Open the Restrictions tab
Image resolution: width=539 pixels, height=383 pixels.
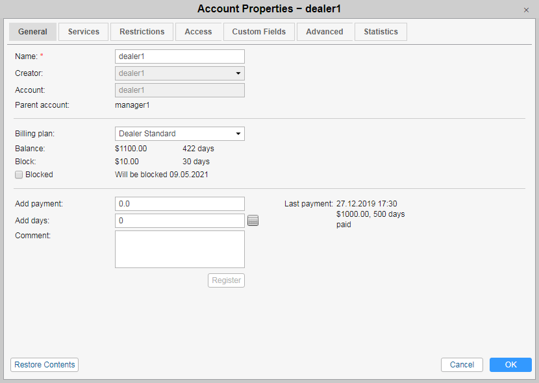pos(142,32)
